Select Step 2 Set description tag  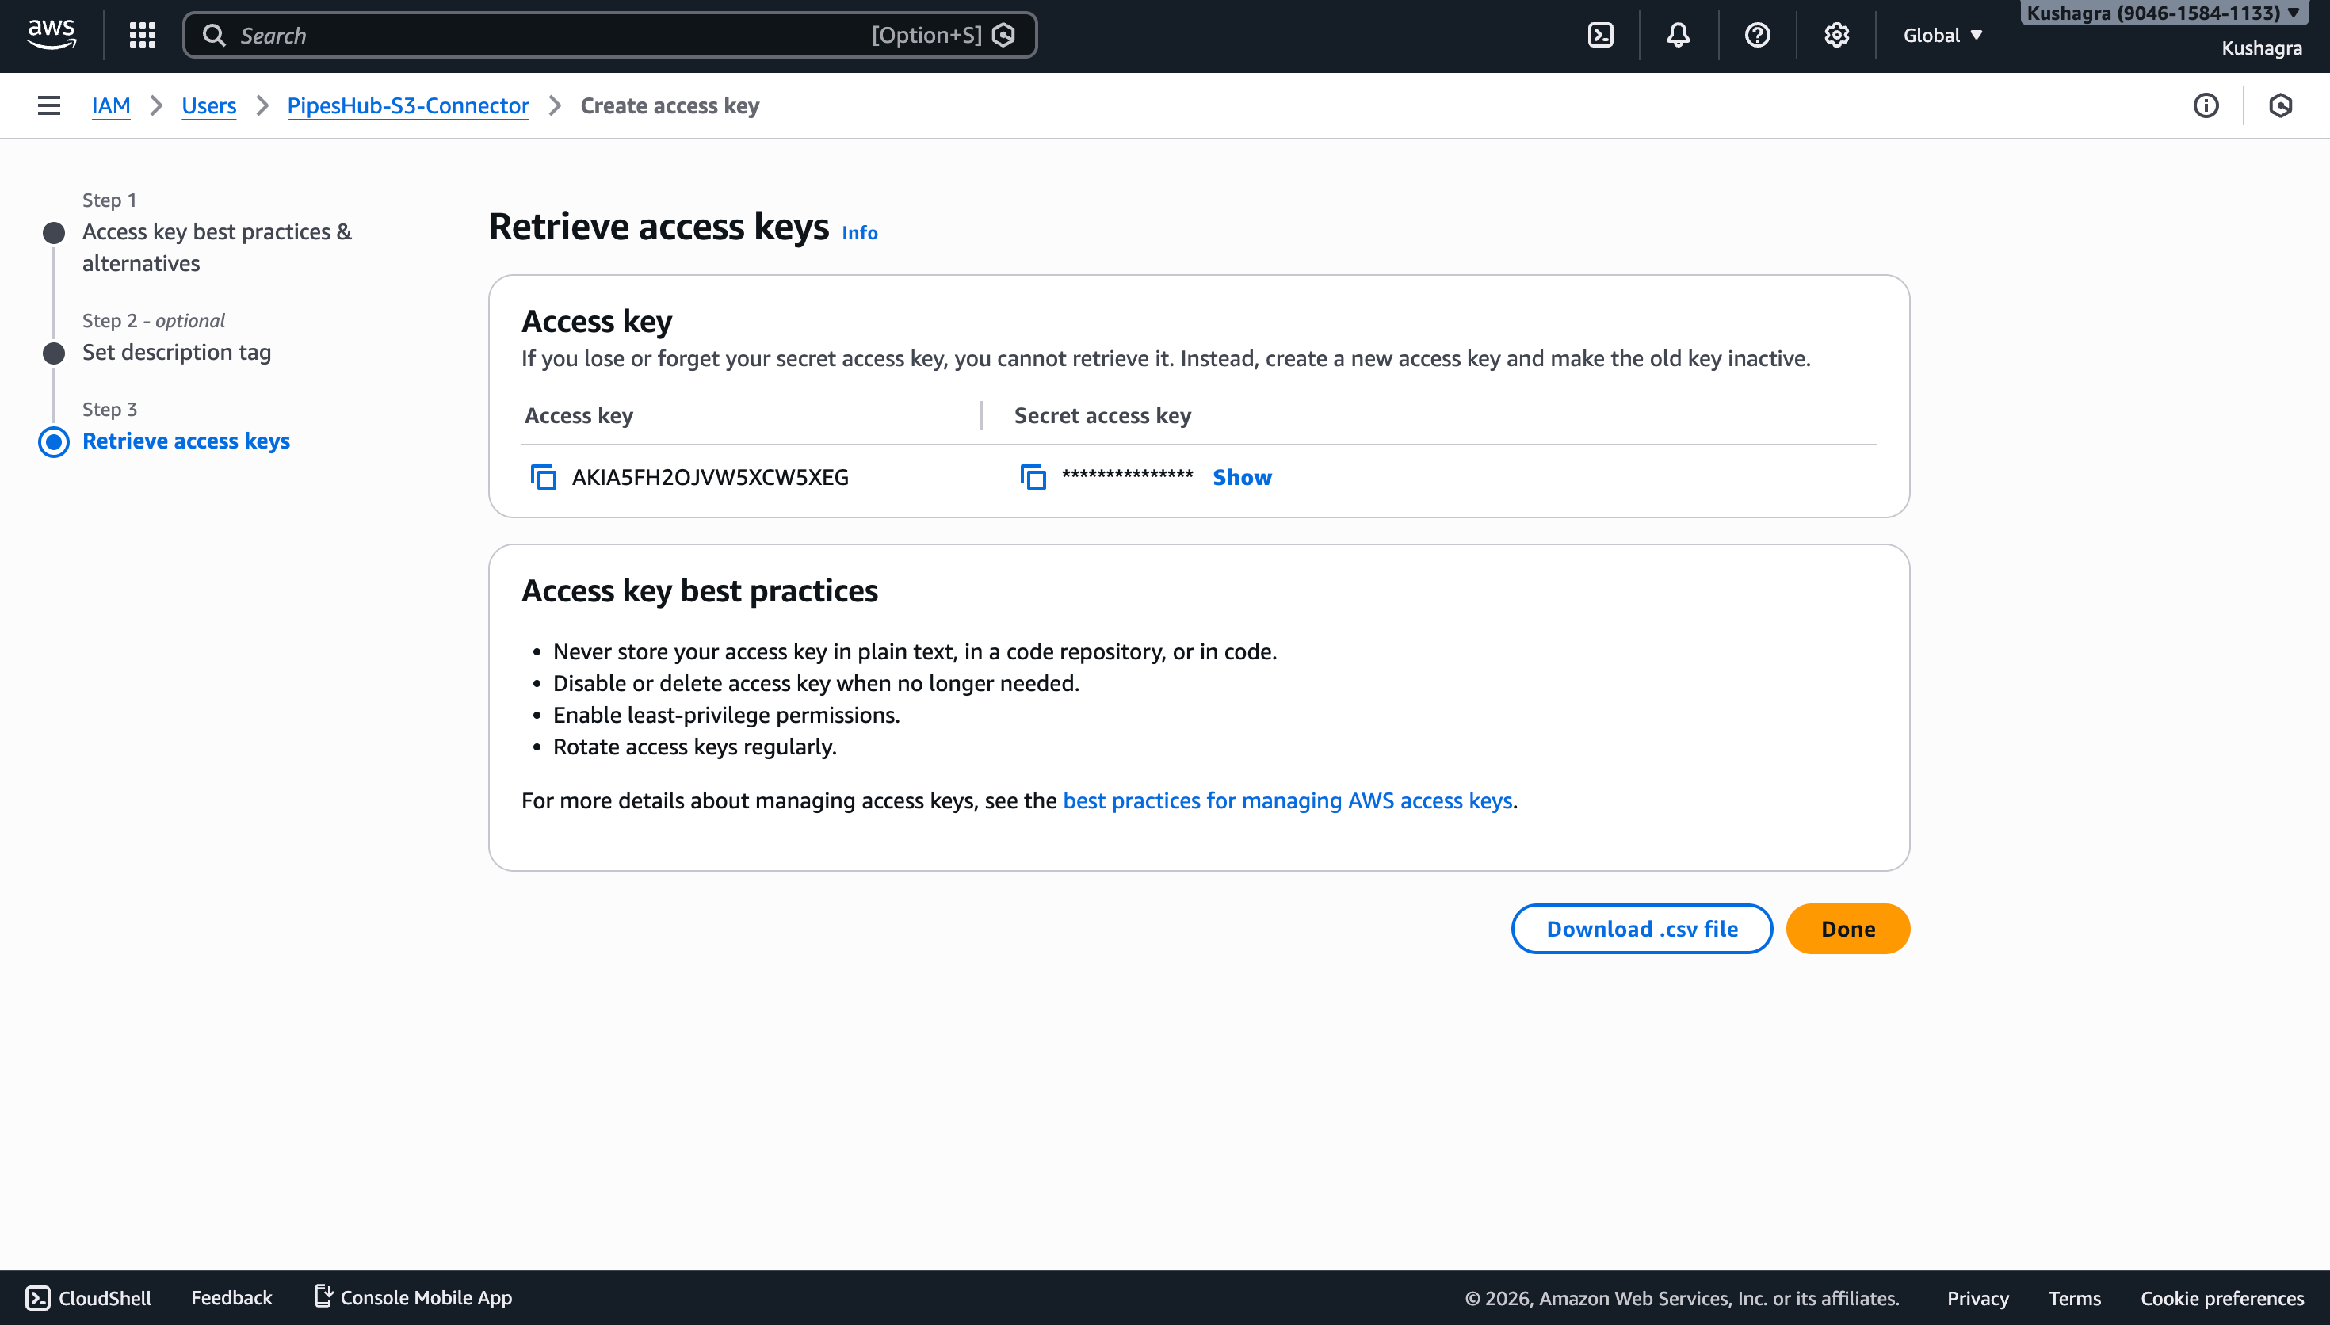pos(177,352)
